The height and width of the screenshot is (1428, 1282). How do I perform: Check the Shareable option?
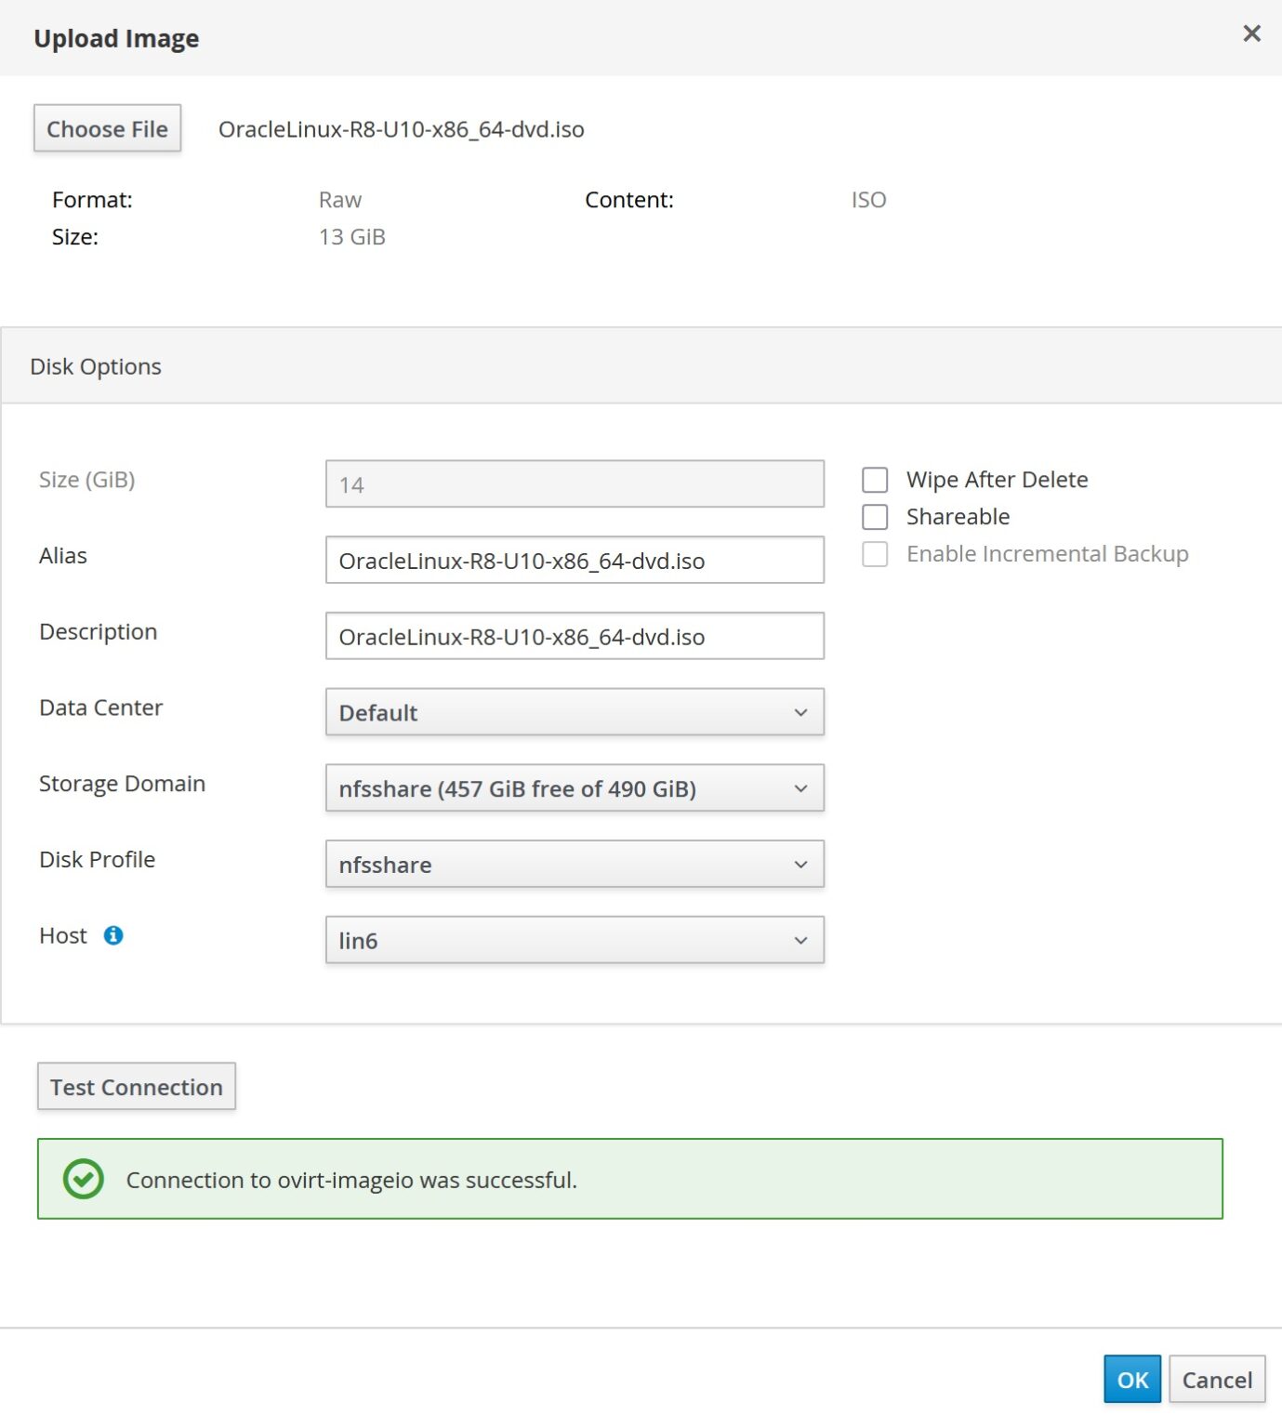(x=875, y=517)
